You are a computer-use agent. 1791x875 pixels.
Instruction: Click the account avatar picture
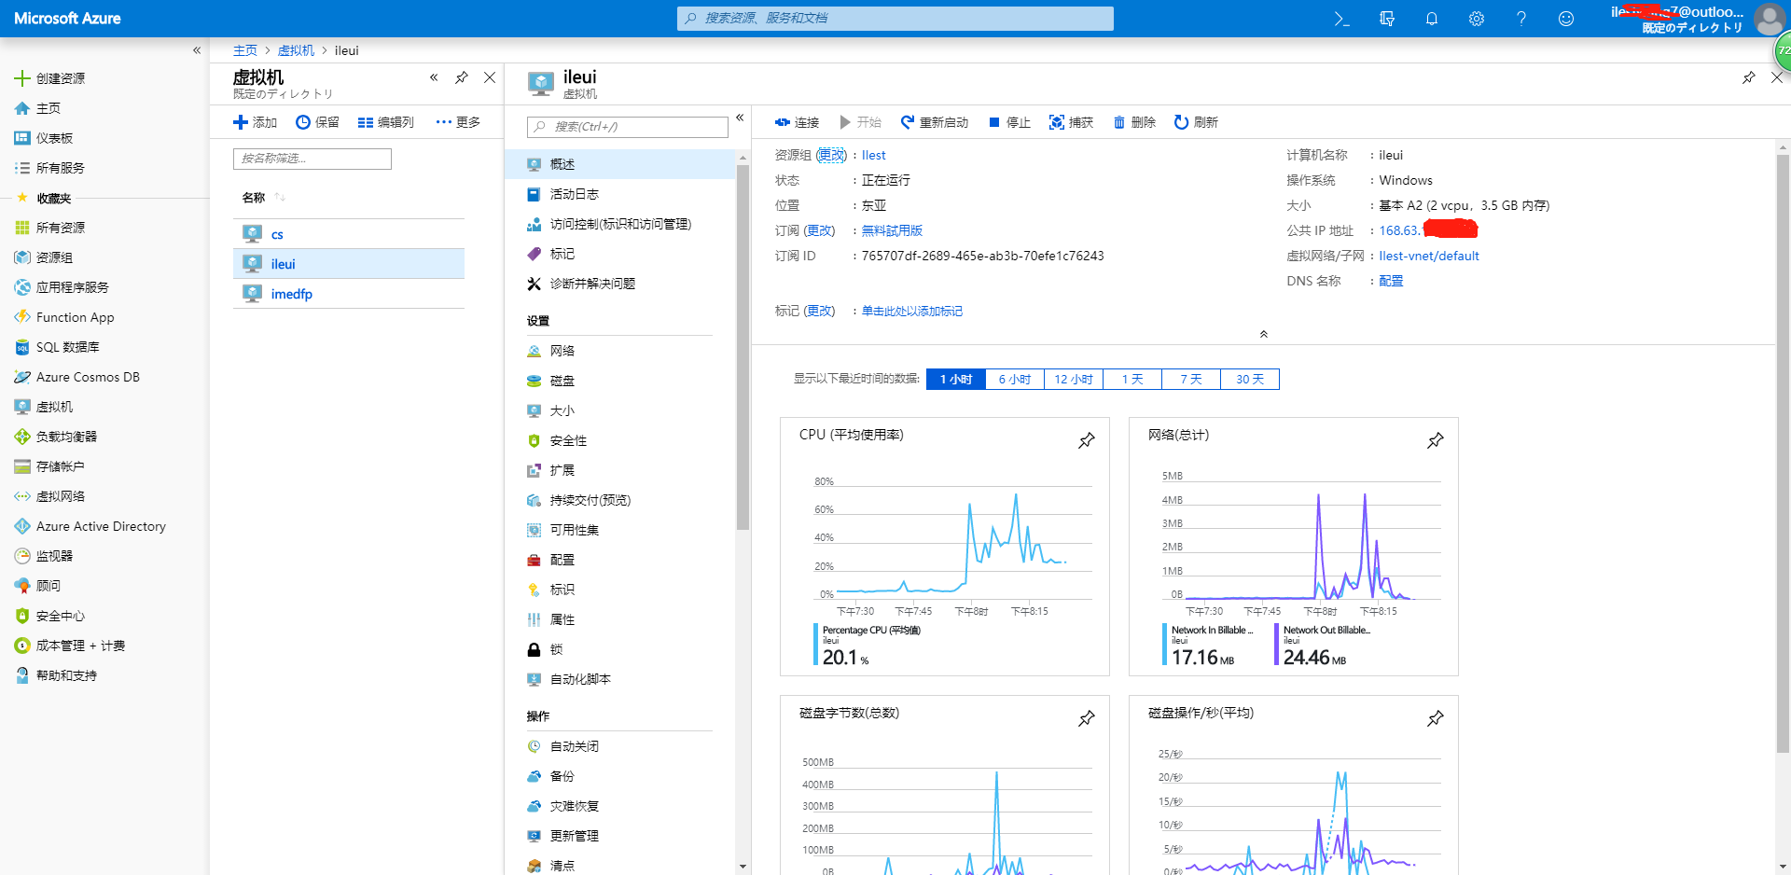[x=1769, y=19]
